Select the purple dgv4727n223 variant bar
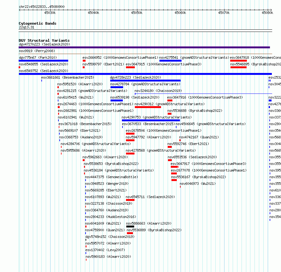The image size is (281, 272). (x=144, y=47)
